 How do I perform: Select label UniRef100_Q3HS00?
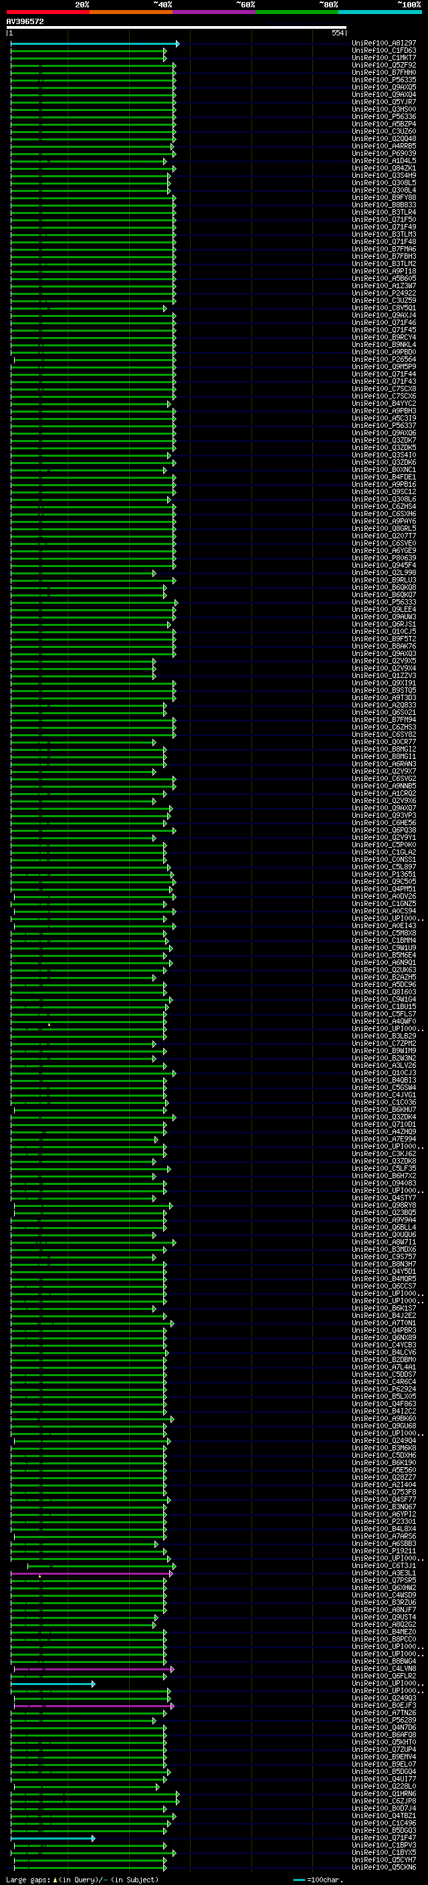384,109
